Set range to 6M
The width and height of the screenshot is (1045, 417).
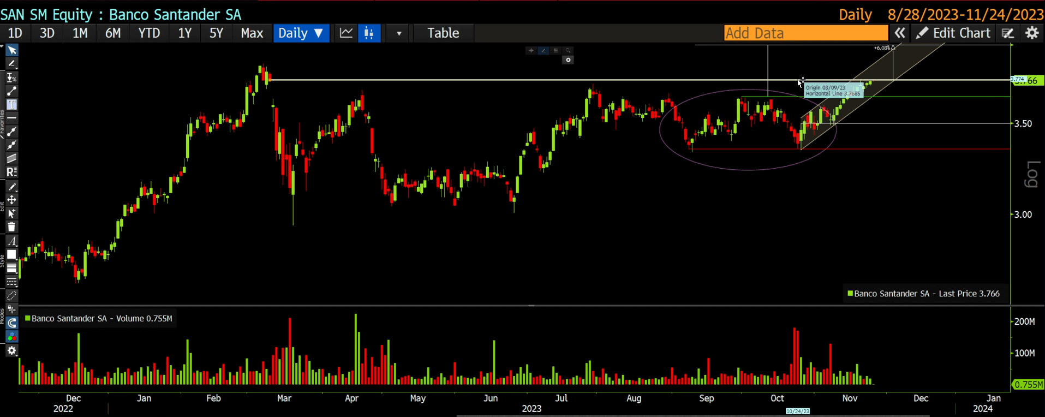tap(113, 33)
